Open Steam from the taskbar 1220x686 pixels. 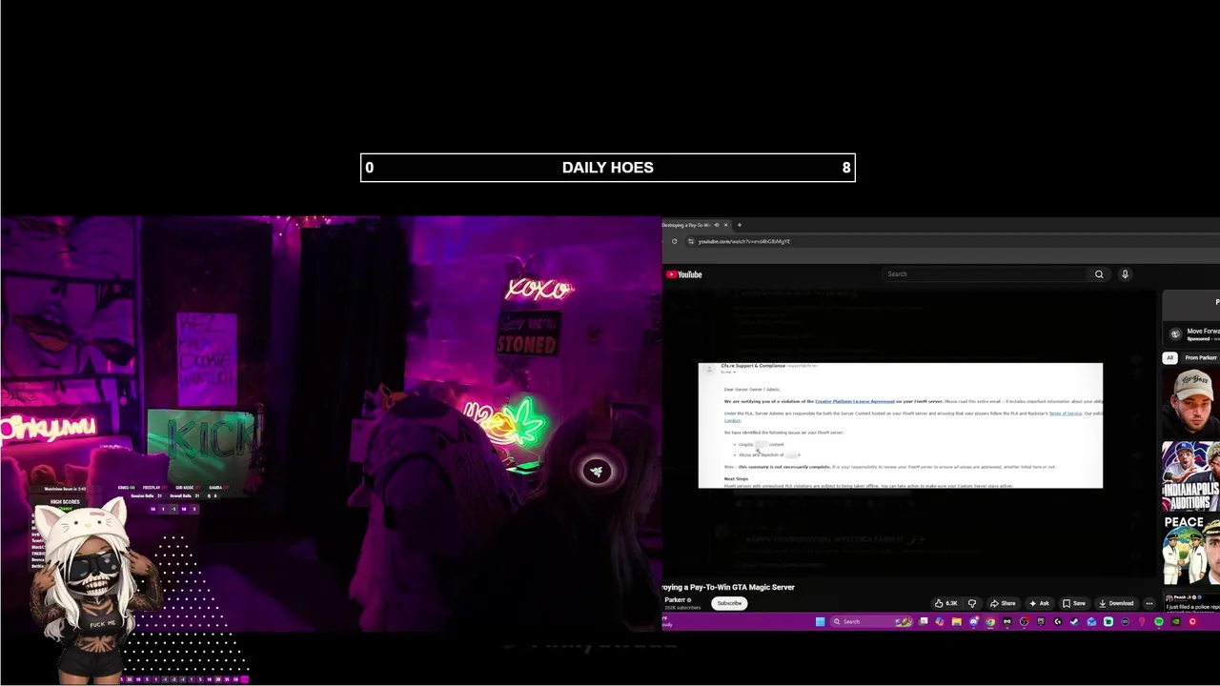(x=1074, y=622)
